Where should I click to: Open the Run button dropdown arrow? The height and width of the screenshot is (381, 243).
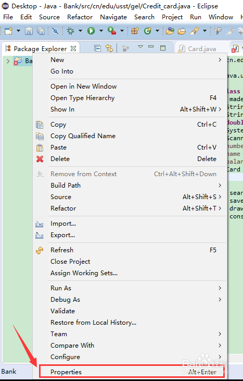101,31
